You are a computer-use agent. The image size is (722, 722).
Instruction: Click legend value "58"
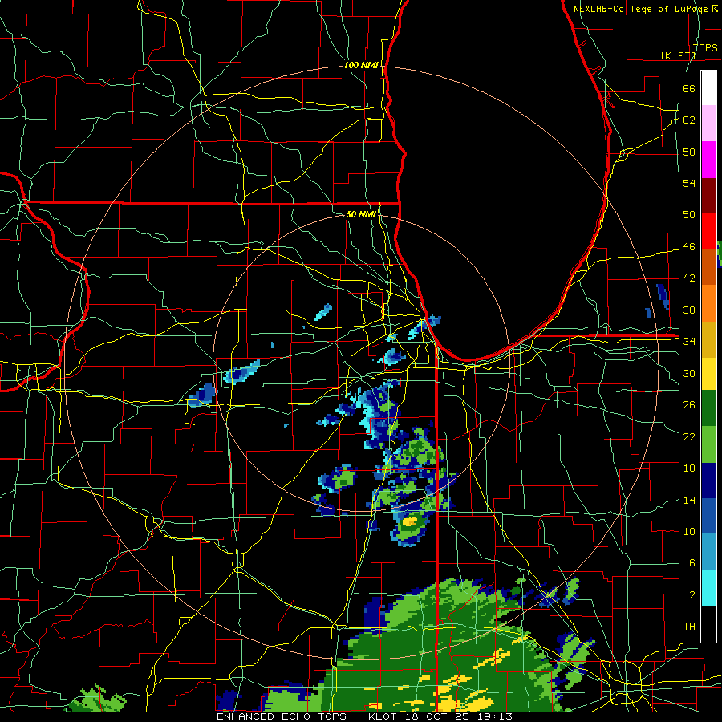tap(689, 152)
